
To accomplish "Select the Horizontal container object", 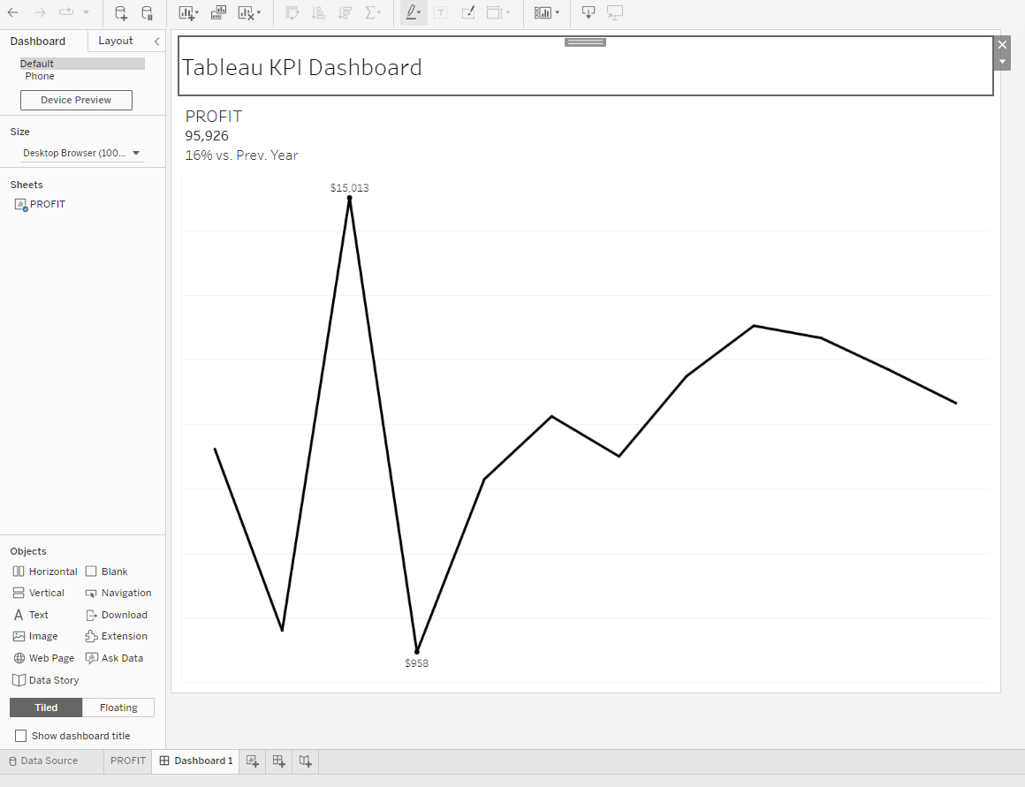I will (45, 571).
